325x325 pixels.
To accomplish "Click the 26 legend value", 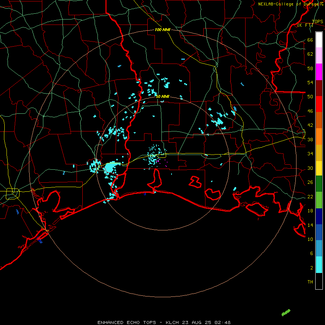I will (x=310, y=182).
